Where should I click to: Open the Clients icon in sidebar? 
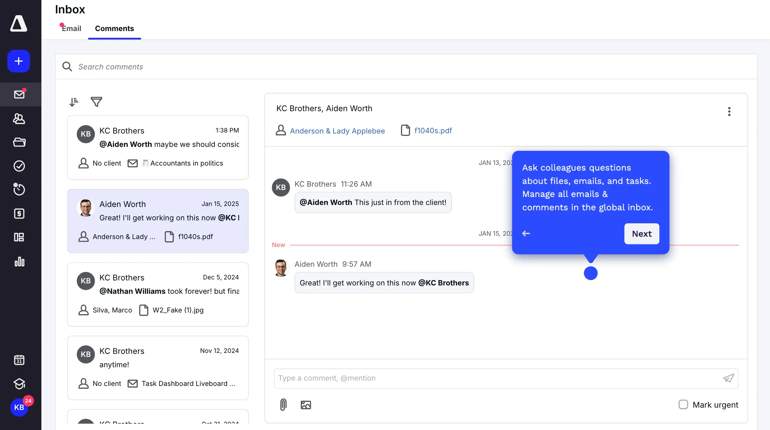point(19,119)
